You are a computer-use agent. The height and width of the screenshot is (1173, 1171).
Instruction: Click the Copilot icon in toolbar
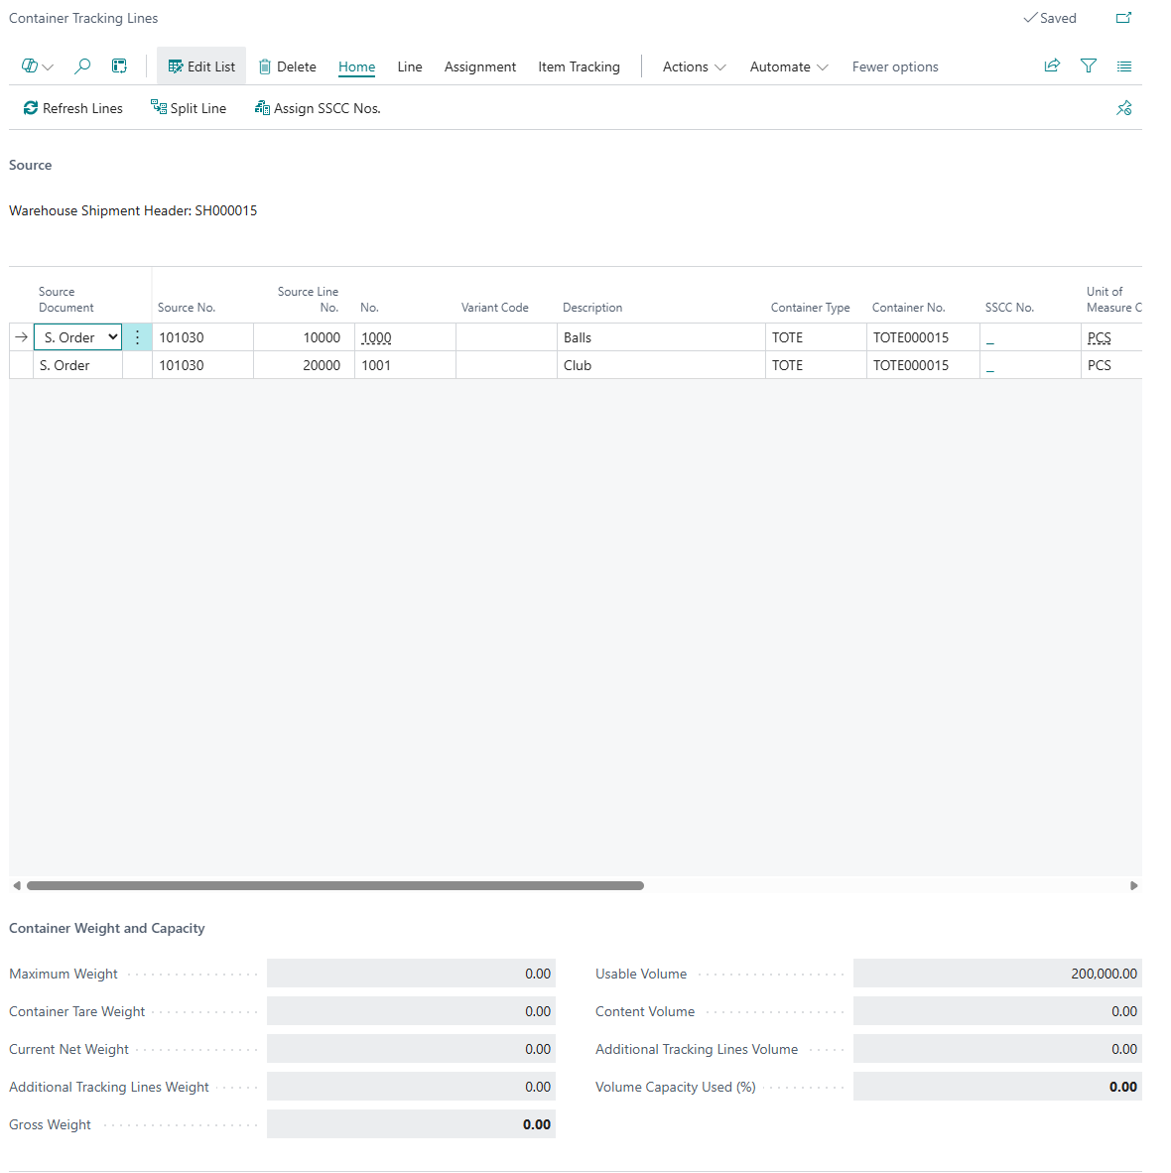tap(30, 66)
